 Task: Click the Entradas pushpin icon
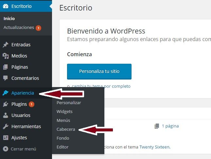coord(6,45)
